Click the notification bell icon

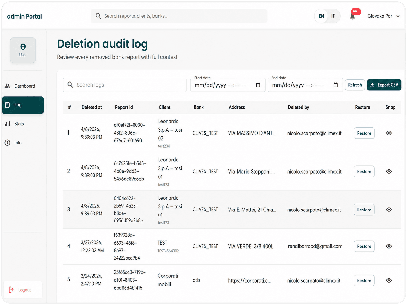352,17
